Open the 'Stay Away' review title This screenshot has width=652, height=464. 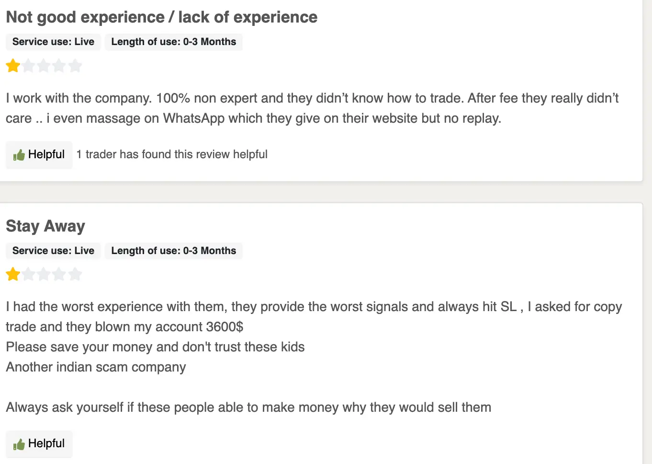45,226
